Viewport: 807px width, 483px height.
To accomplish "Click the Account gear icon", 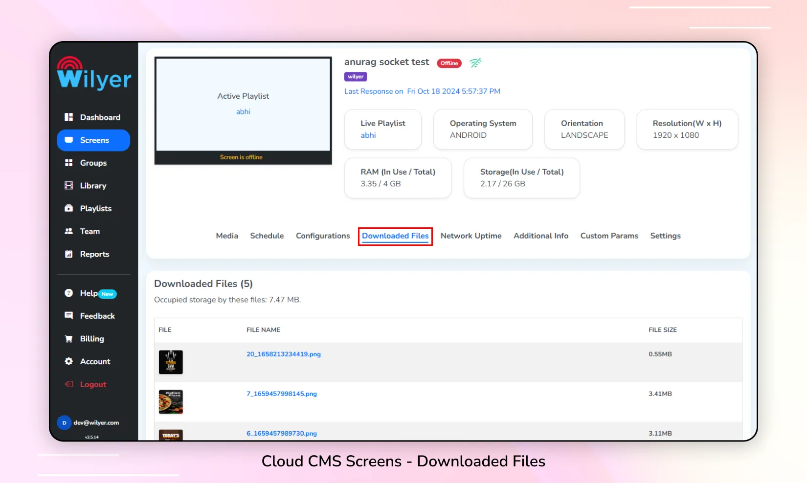I will (68, 361).
